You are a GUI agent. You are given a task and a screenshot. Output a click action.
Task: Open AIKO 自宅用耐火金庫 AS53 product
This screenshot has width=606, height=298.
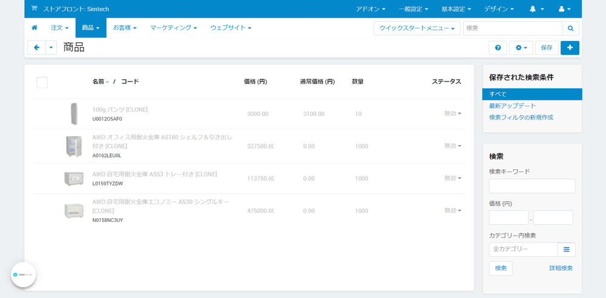(155, 174)
